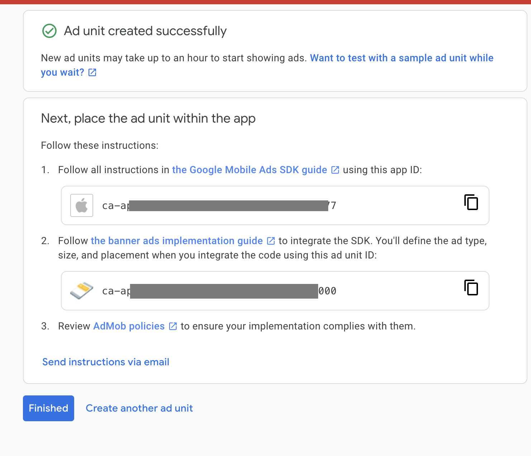
Task: Click external-link icon beside 'you wait?'
Action: coord(92,72)
